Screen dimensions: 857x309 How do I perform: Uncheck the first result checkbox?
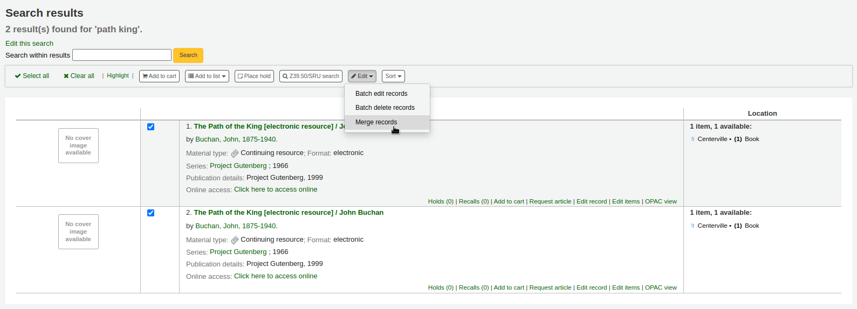(x=151, y=127)
